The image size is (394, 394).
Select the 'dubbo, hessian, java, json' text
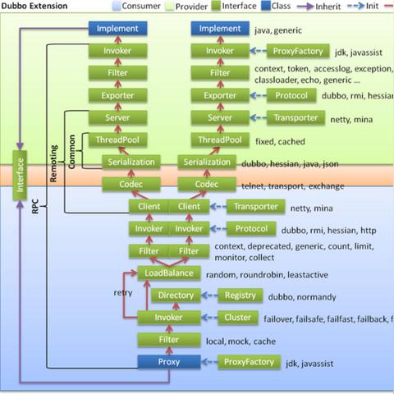tap(290, 164)
